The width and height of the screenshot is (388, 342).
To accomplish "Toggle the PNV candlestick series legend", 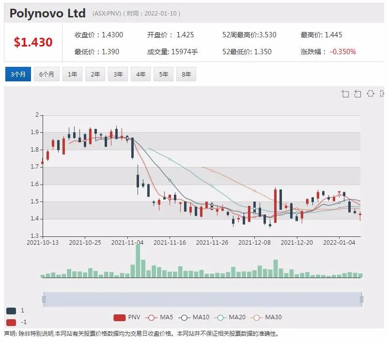I will [x=126, y=317].
